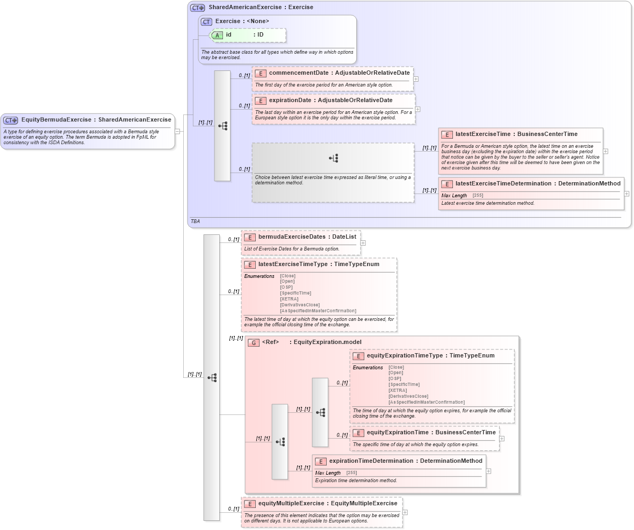Screen dimensions: 634x530
Task: Click the E icon for expirationDate
Action: pos(261,101)
